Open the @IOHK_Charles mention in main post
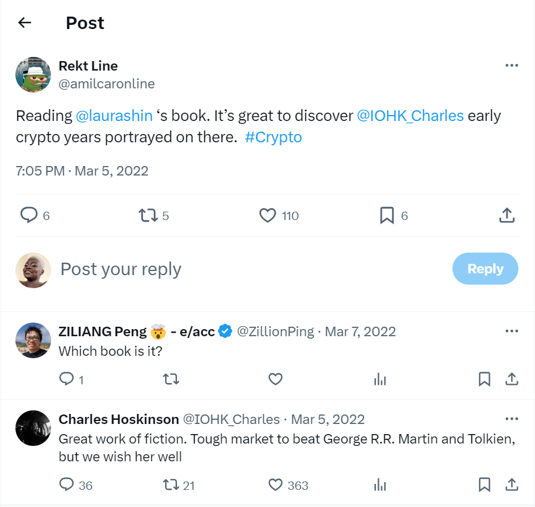Viewport: 535px width, 507px height. 410,116
